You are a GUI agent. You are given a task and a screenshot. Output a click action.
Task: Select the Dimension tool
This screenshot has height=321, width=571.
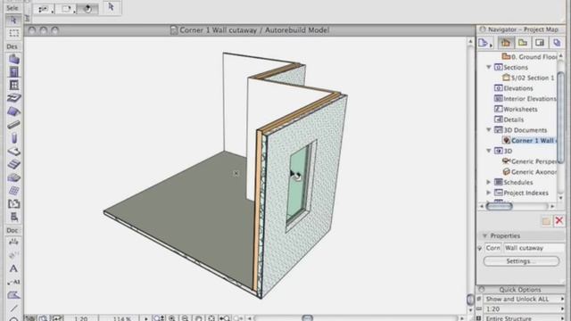click(x=13, y=242)
